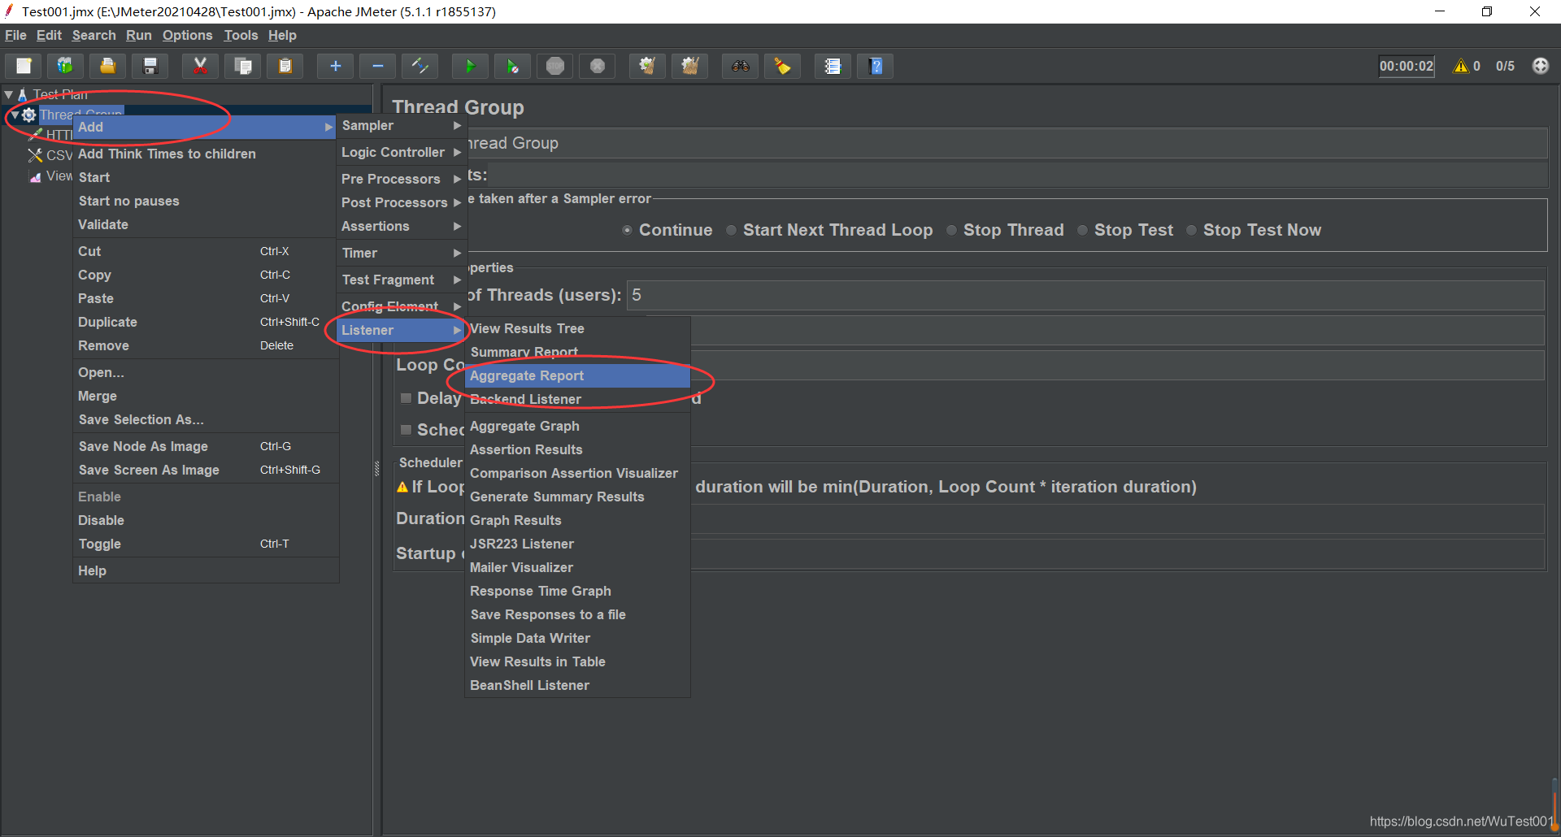Open the Templates toolbar icon
1561x837 pixels.
pyautogui.click(x=65, y=66)
